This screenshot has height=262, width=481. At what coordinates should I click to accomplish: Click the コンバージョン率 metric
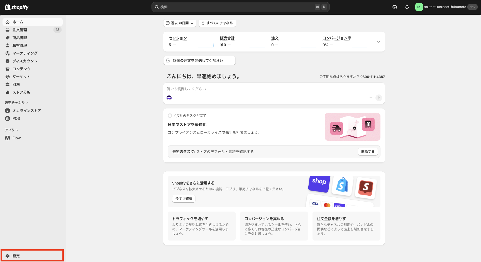click(x=337, y=38)
